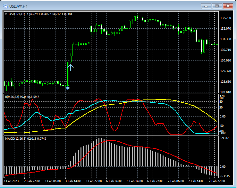Click the blue star marker below candle
The image size is (237, 188).
pyautogui.click(x=68, y=88)
